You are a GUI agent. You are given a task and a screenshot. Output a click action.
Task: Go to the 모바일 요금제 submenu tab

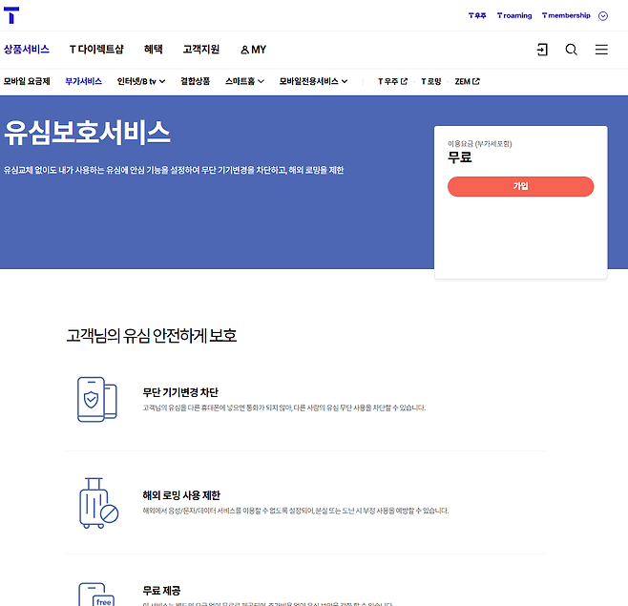tap(27, 81)
